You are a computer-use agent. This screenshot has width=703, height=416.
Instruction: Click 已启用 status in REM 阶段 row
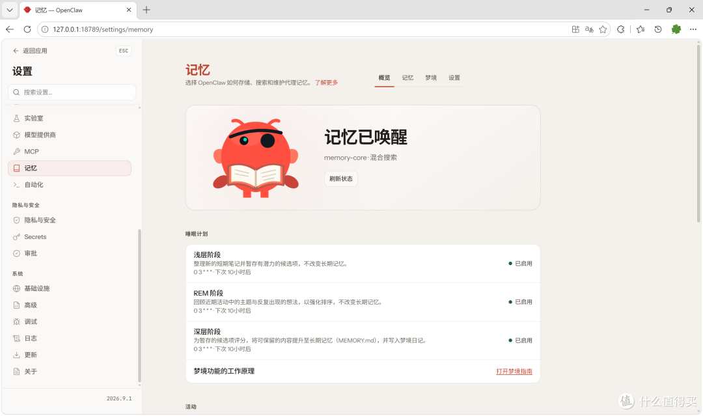[x=520, y=302]
